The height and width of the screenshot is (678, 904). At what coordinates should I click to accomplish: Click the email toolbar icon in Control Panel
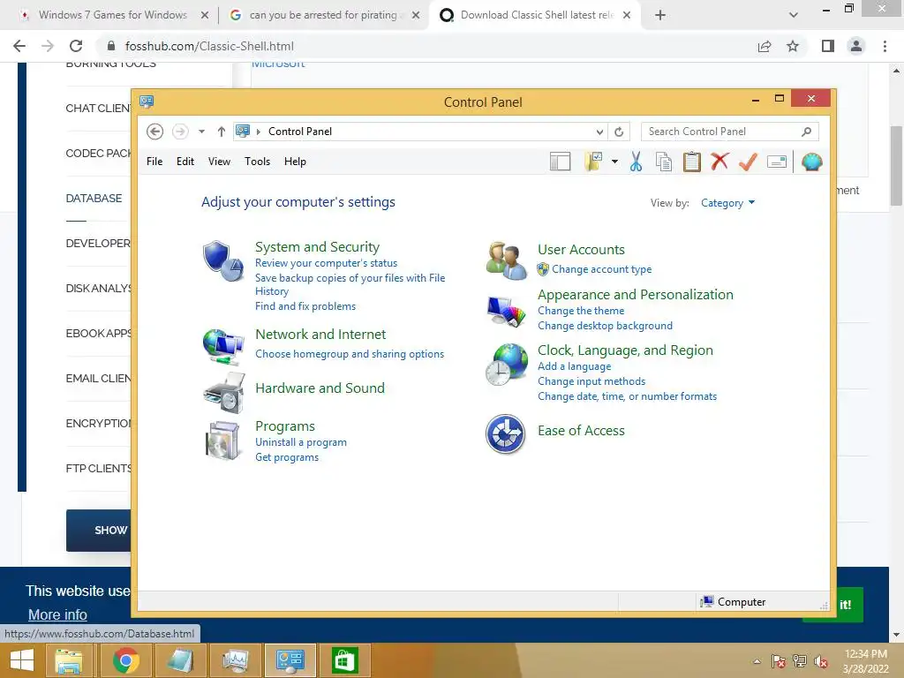point(777,162)
